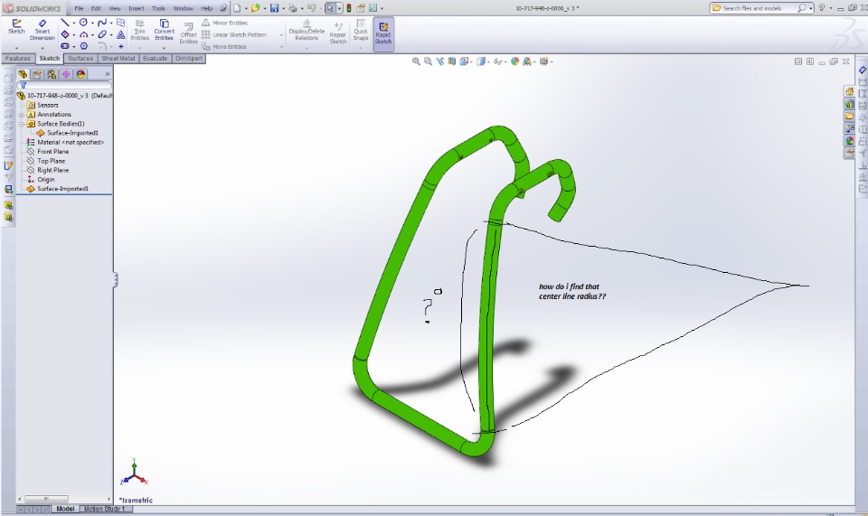Image resolution: width=868 pixels, height=516 pixels.
Task: Switch to the Features tab
Action: tap(18, 58)
